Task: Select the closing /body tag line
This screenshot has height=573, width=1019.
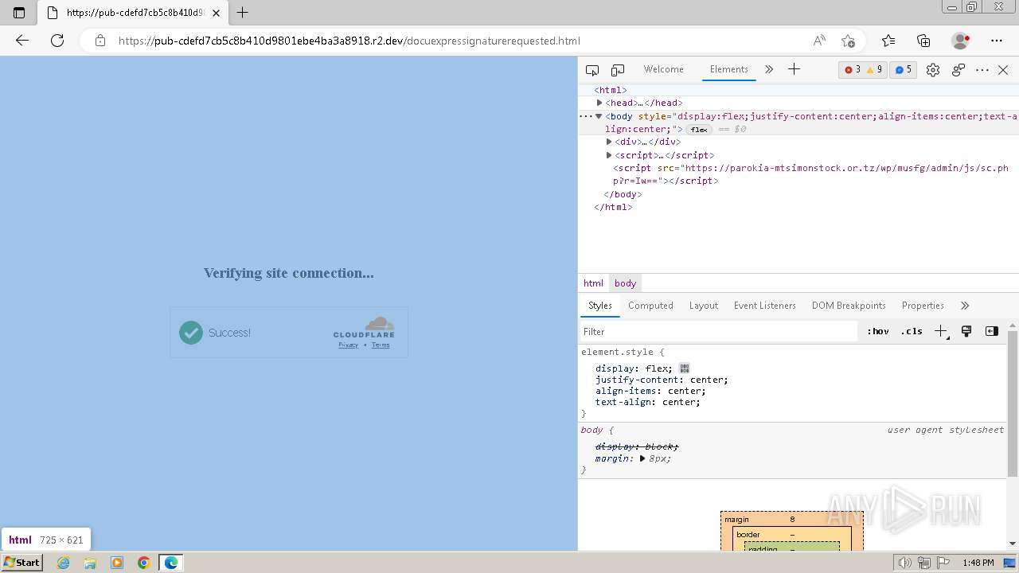Action: [x=623, y=194]
